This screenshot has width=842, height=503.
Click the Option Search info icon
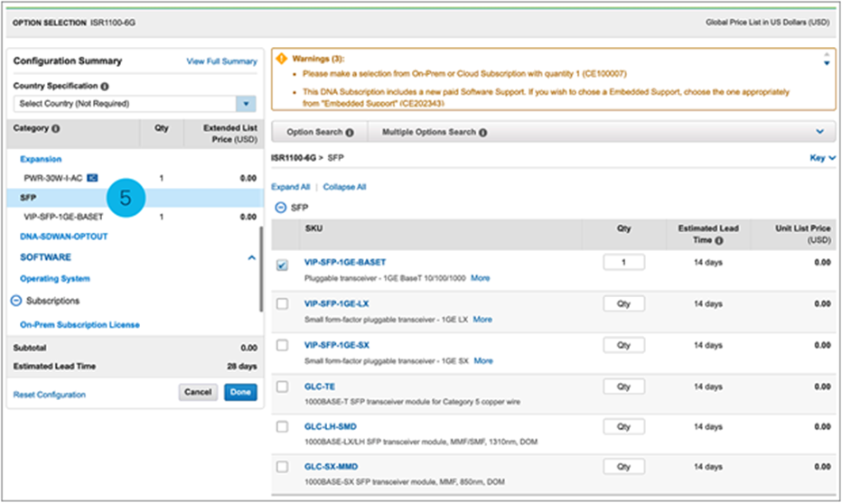click(350, 133)
